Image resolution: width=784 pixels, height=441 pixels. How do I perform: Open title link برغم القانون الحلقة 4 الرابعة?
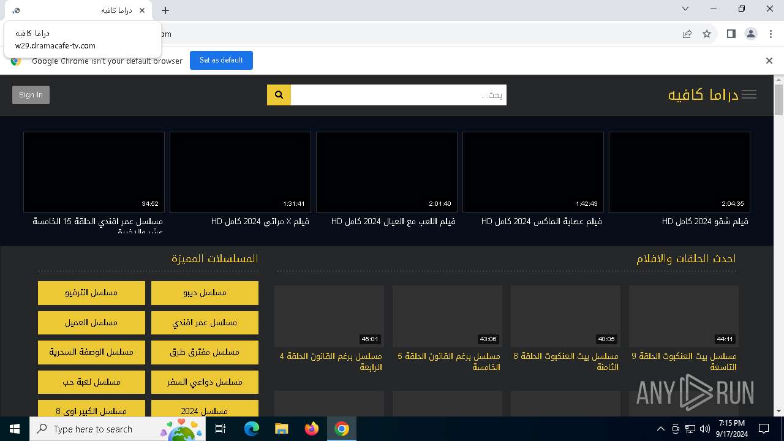(x=331, y=361)
